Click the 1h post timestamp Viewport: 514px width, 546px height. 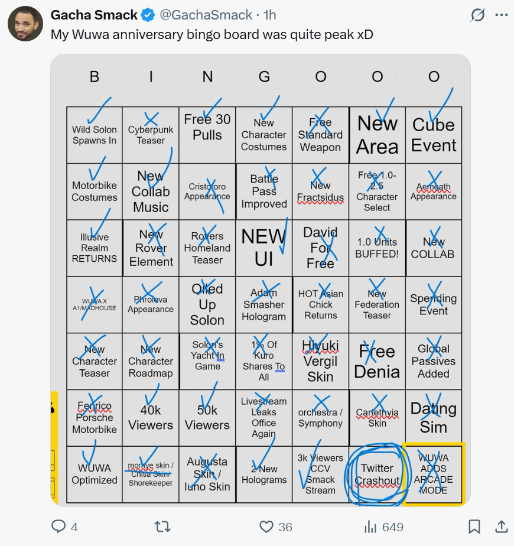269,15
